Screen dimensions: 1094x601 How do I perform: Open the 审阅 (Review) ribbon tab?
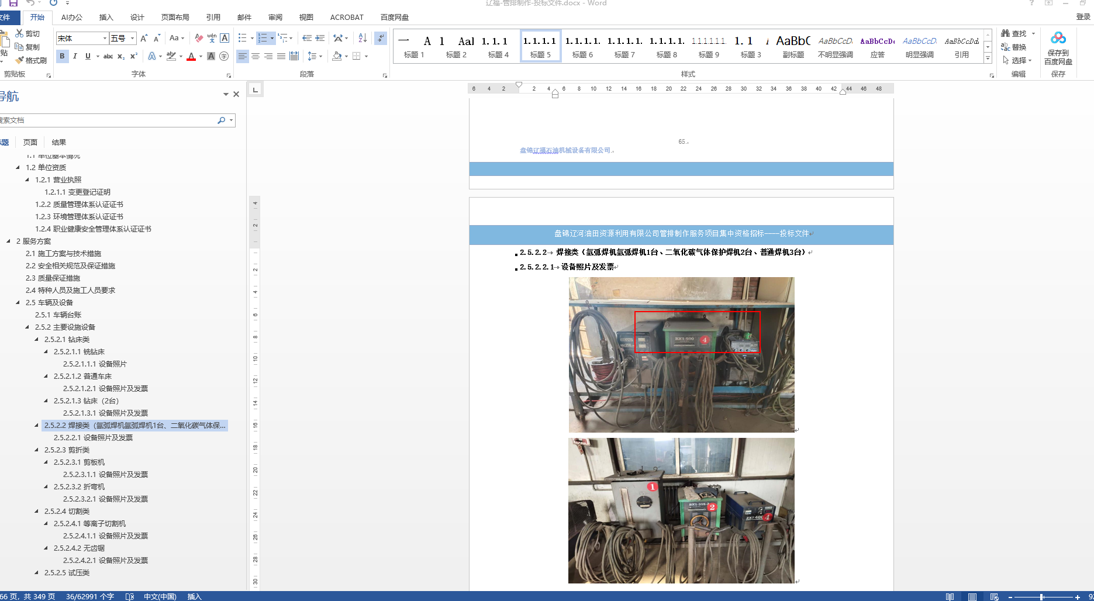(275, 18)
